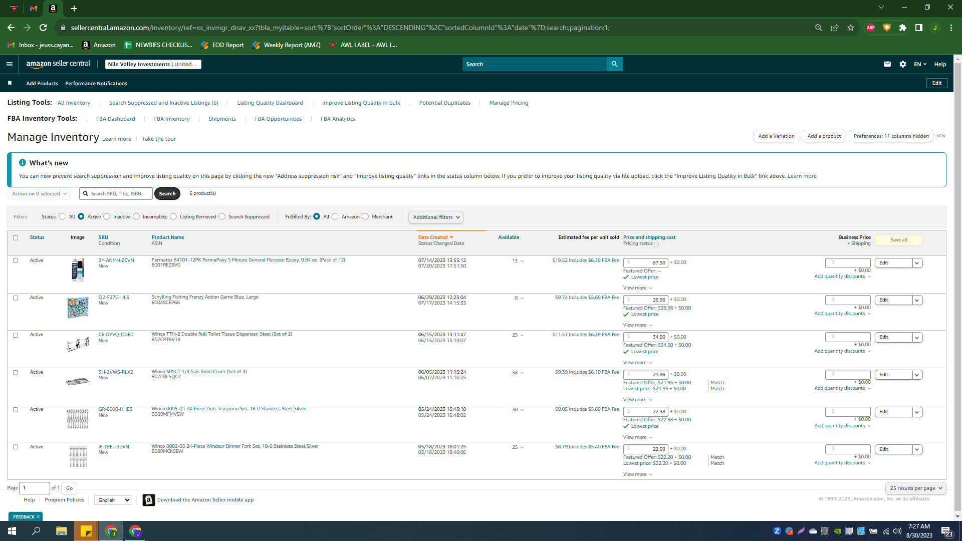Screen dimensions: 962x541
Task: Open Listing Quality Dashboard
Action: [x=270, y=103]
